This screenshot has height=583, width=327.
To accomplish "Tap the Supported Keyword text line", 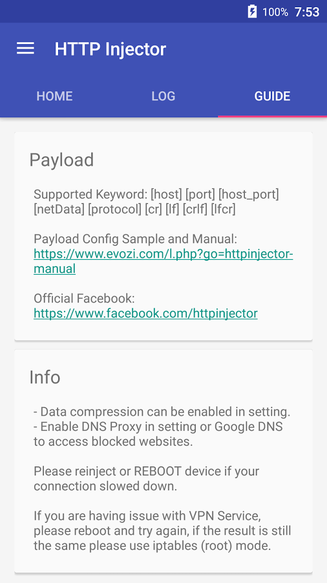I will click(x=156, y=201).
